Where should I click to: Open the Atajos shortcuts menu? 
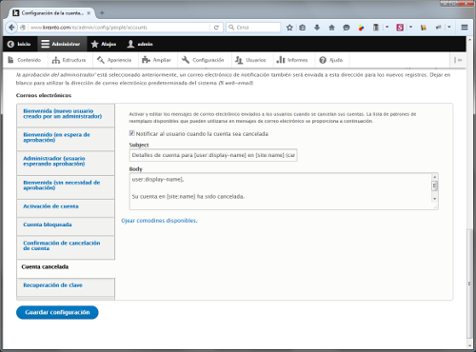[104, 44]
